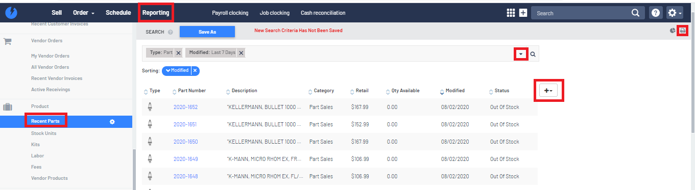Open the Reporting tab

(x=156, y=13)
